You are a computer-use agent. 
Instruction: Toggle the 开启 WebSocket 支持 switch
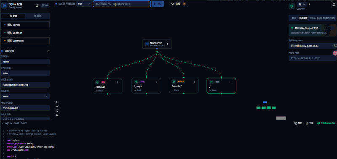(331, 28)
